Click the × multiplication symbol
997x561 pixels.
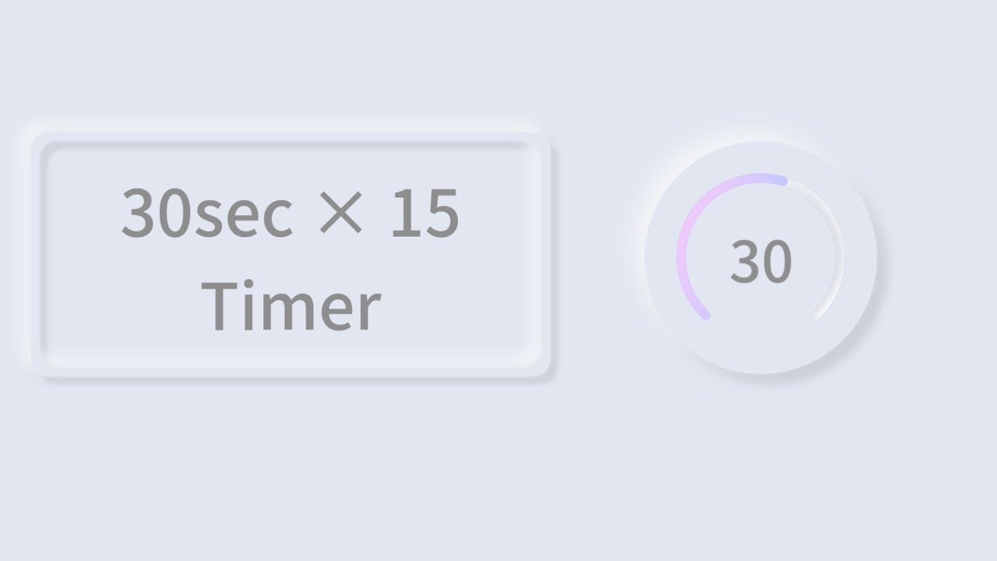pyautogui.click(x=341, y=213)
